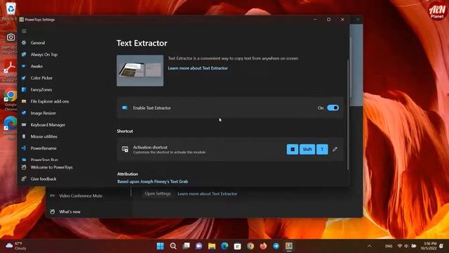Viewport: 449px width, 253px height.
Task: Go to the Awake module
Action: click(36, 66)
